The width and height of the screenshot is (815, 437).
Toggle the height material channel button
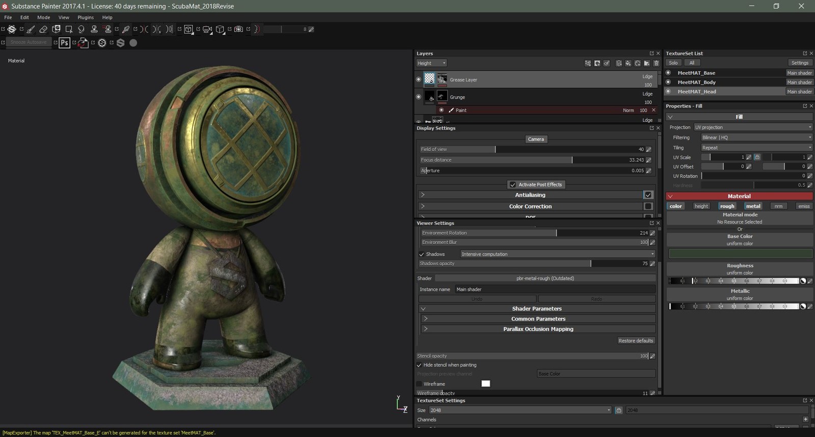[701, 206]
